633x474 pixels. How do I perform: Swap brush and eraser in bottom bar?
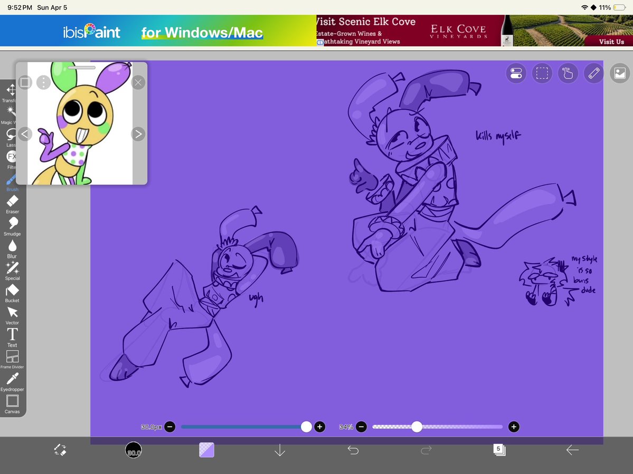[x=60, y=450]
